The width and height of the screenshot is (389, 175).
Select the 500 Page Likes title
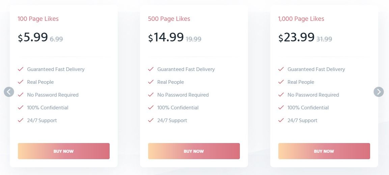169,19
